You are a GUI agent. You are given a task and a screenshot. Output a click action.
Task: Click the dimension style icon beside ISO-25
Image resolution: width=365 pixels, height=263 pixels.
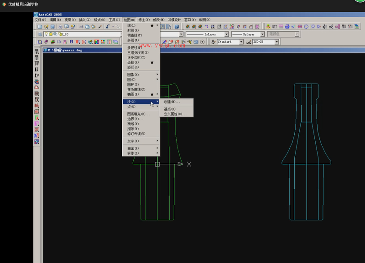249,42
